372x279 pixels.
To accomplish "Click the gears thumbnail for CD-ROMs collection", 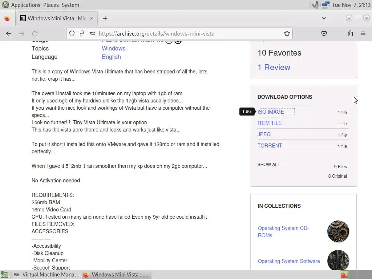I will (x=338, y=231).
